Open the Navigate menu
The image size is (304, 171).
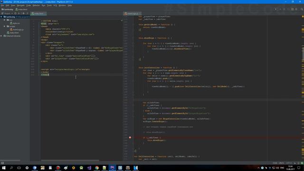20,5
